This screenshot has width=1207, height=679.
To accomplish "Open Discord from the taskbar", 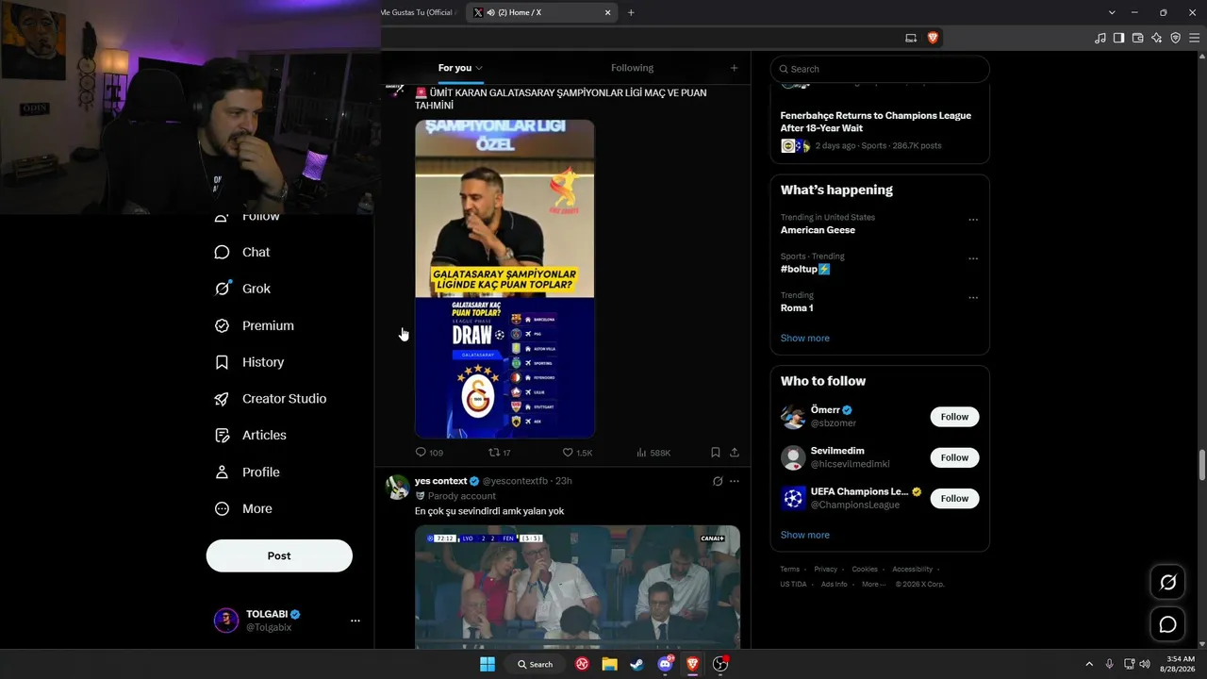I will coord(666,664).
